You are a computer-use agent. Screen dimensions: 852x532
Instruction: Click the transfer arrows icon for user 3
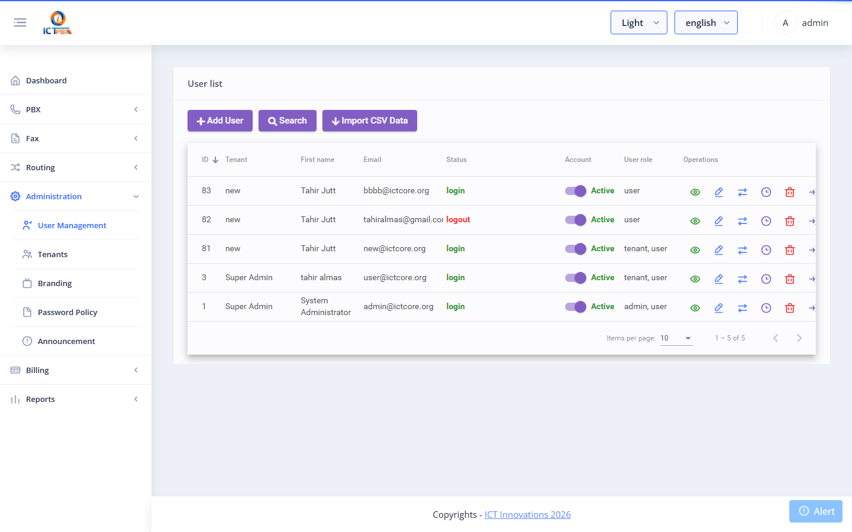[743, 279]
